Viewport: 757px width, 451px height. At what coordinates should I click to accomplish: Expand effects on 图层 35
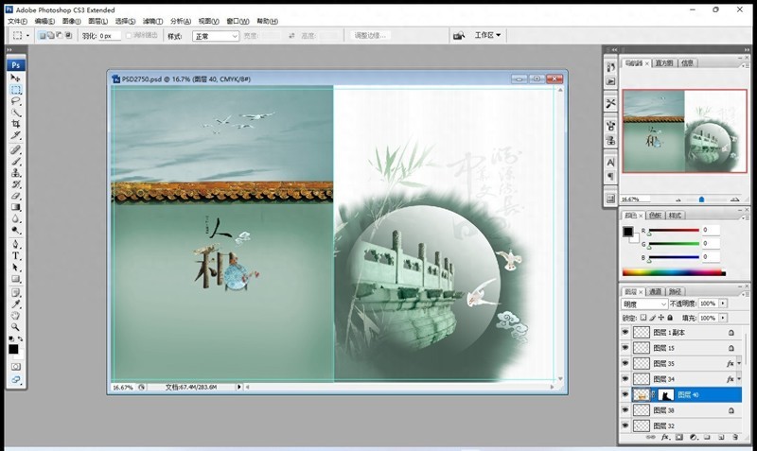click(x=738, y=364)
